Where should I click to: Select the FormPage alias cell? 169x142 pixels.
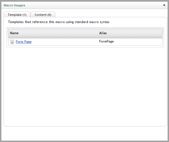(x=106, y=41)
